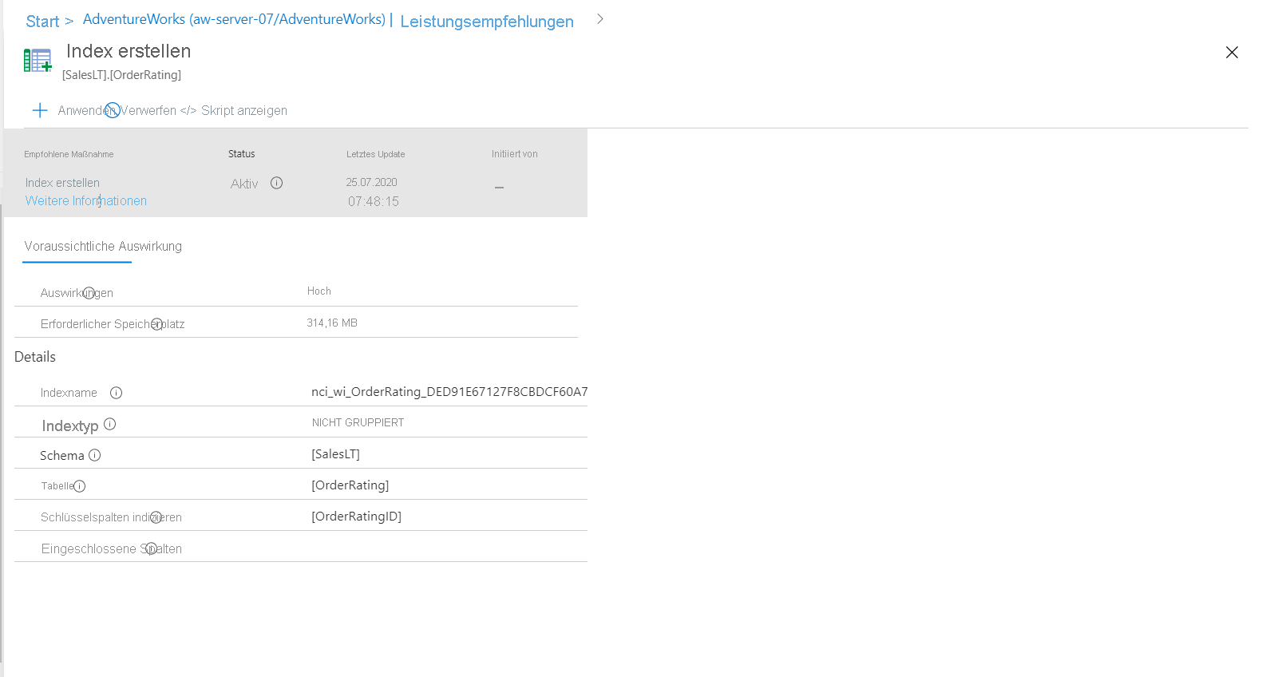Show info tooltip for Erforderlicher Speicherplatz
The width and height of the screenshot is (1262, 677).
[x=156, y=324]
